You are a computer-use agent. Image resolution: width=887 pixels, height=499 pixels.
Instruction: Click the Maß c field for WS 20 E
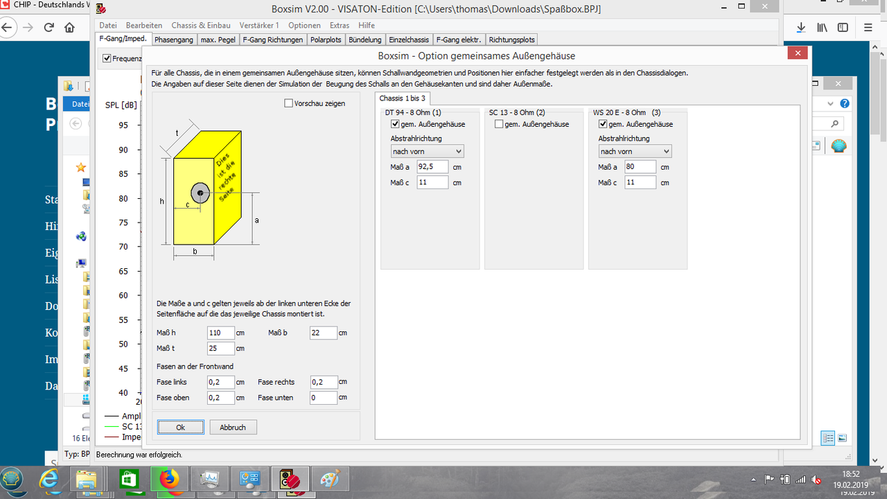pos(640,182)
